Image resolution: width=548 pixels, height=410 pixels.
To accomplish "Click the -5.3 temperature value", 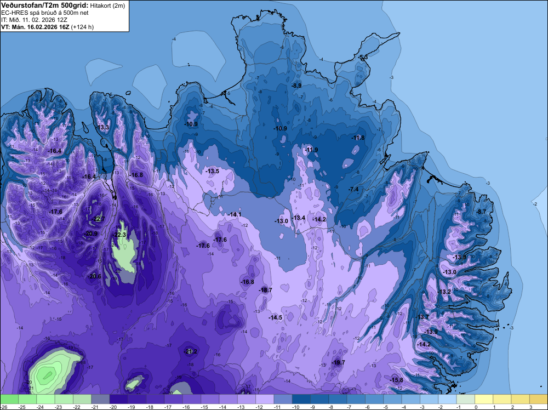I will (x=363, y=57).
